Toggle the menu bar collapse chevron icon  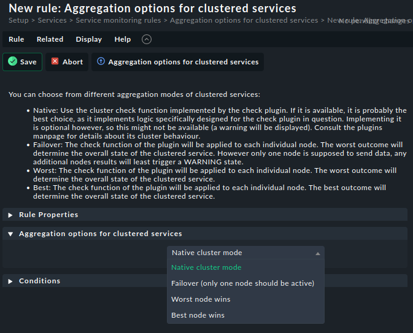[x=146, y=39]
